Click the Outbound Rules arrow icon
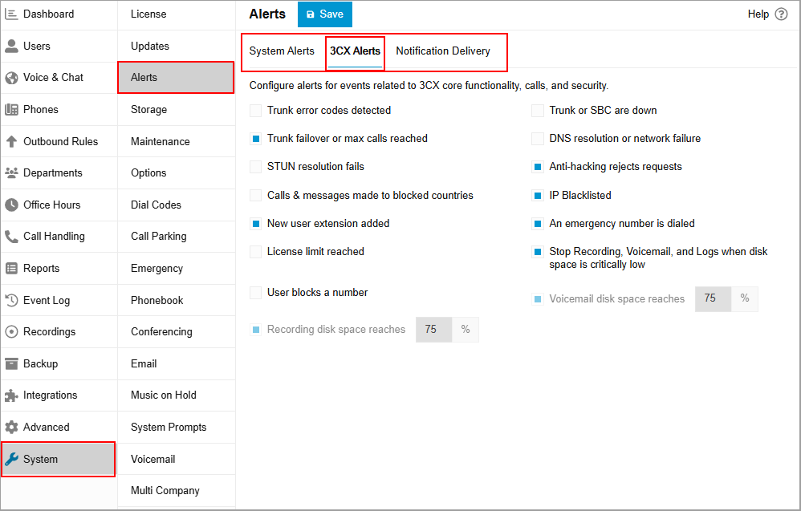The height and width of the screenshot is (511, 801). pyautogui.click(x=11, y=141)
